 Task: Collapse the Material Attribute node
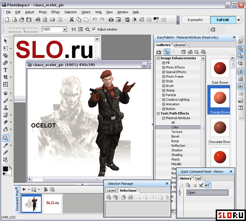pyautogui.click(x=164, y=118)
